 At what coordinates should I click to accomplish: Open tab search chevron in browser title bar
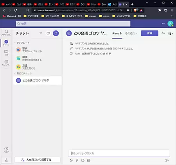[x=147, y=3]
